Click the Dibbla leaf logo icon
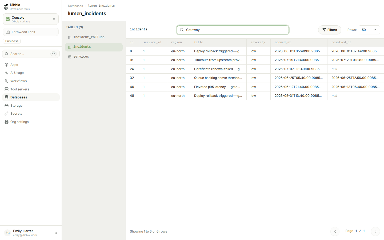 click(x=6, y=7)
